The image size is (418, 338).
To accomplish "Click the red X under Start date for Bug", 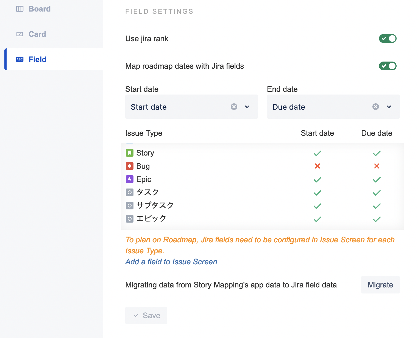I will tap(317, 166).
